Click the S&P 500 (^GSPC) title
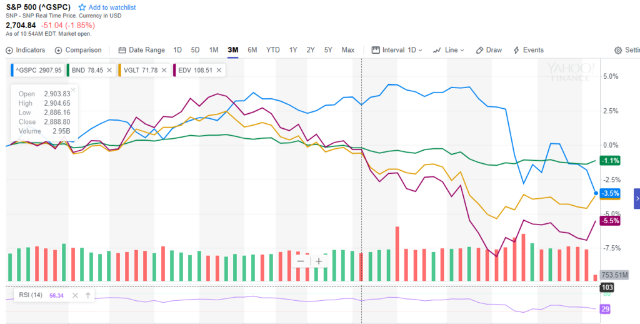Viewport: 640px width, 324px height. [x=38, y=8]
